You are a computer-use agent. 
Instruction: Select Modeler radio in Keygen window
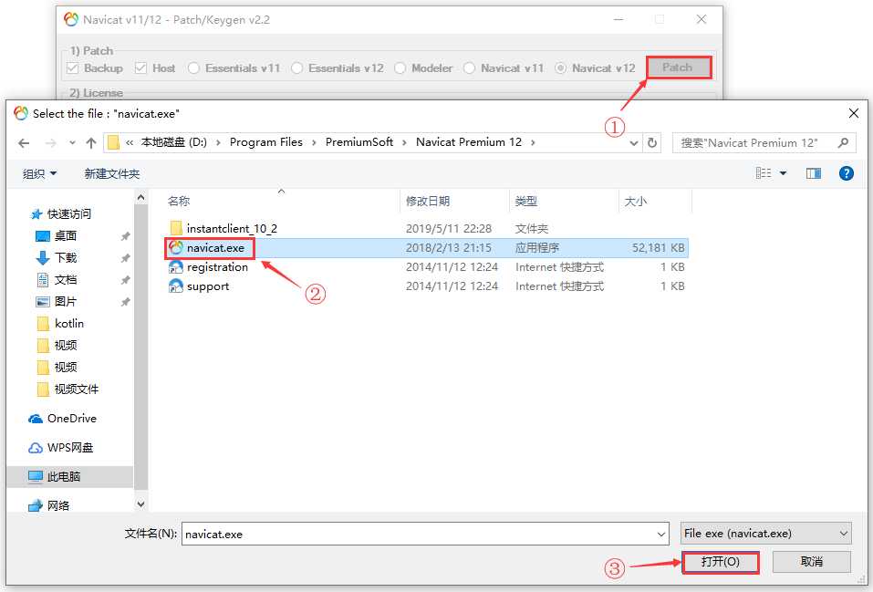click(x=400, y=68)
